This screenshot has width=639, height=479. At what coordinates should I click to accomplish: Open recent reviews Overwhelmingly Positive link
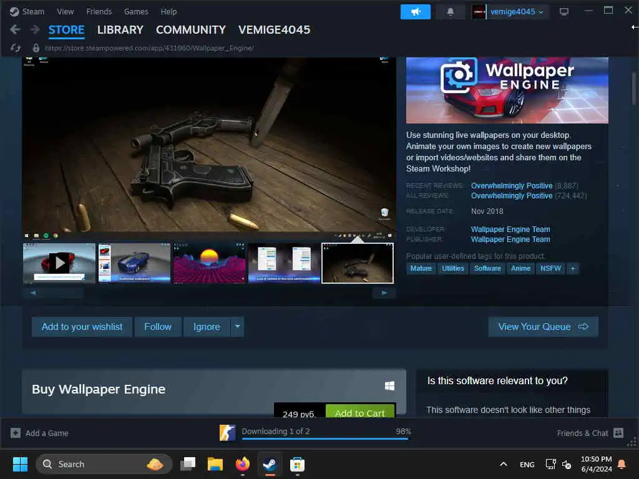(x=512, y=186)
